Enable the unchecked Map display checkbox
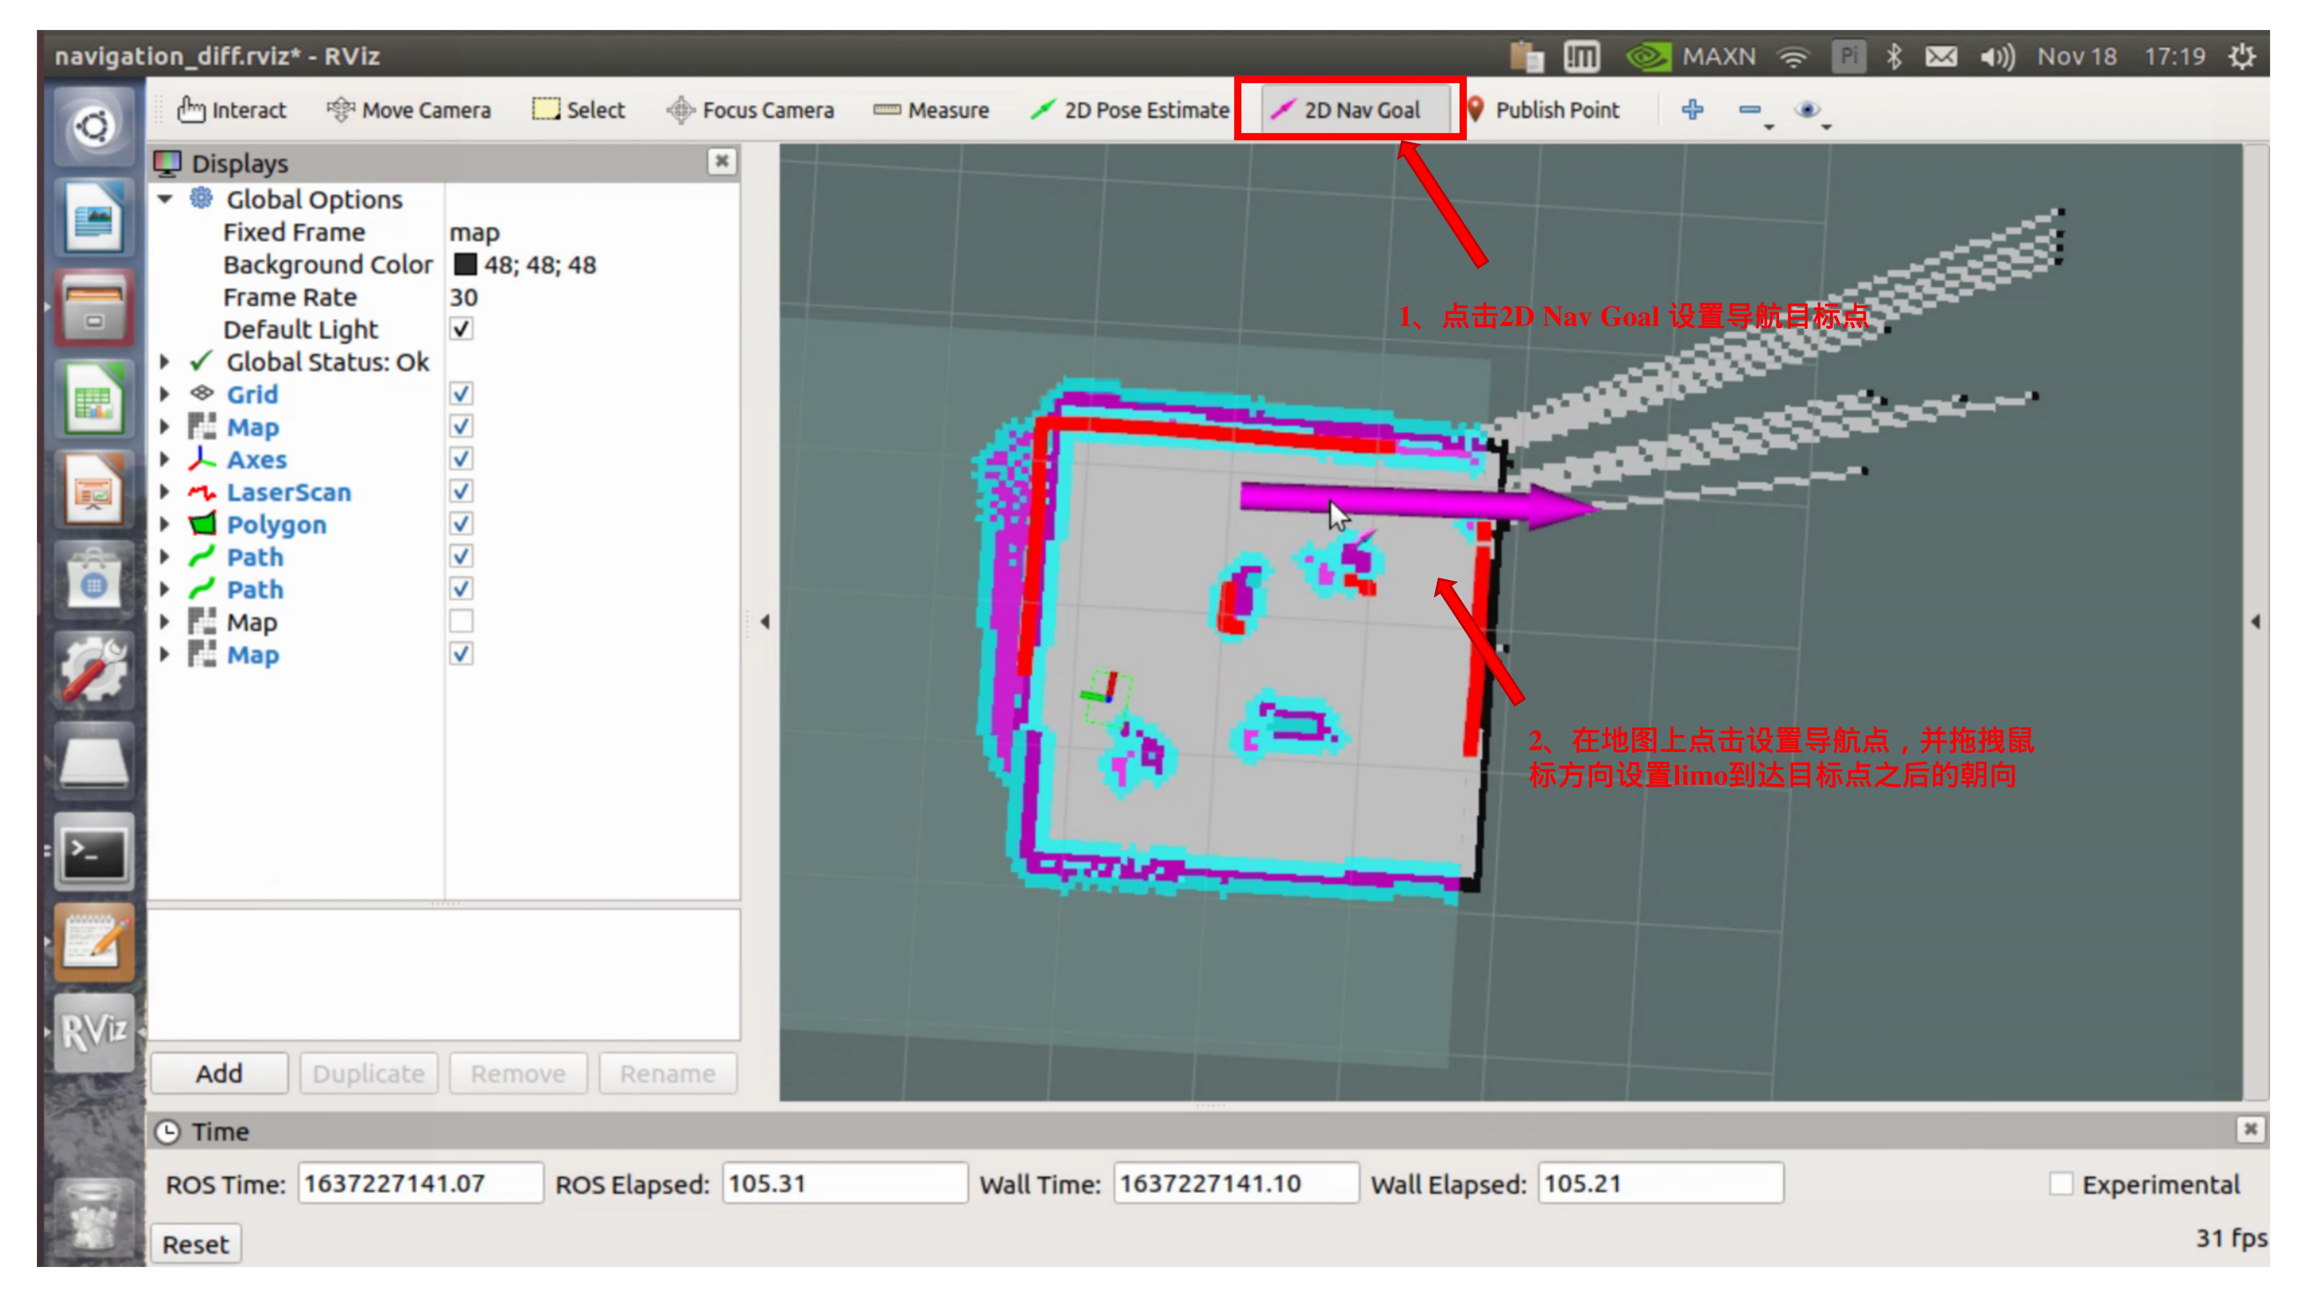The image size is (2307, 1297). point(461,621)
